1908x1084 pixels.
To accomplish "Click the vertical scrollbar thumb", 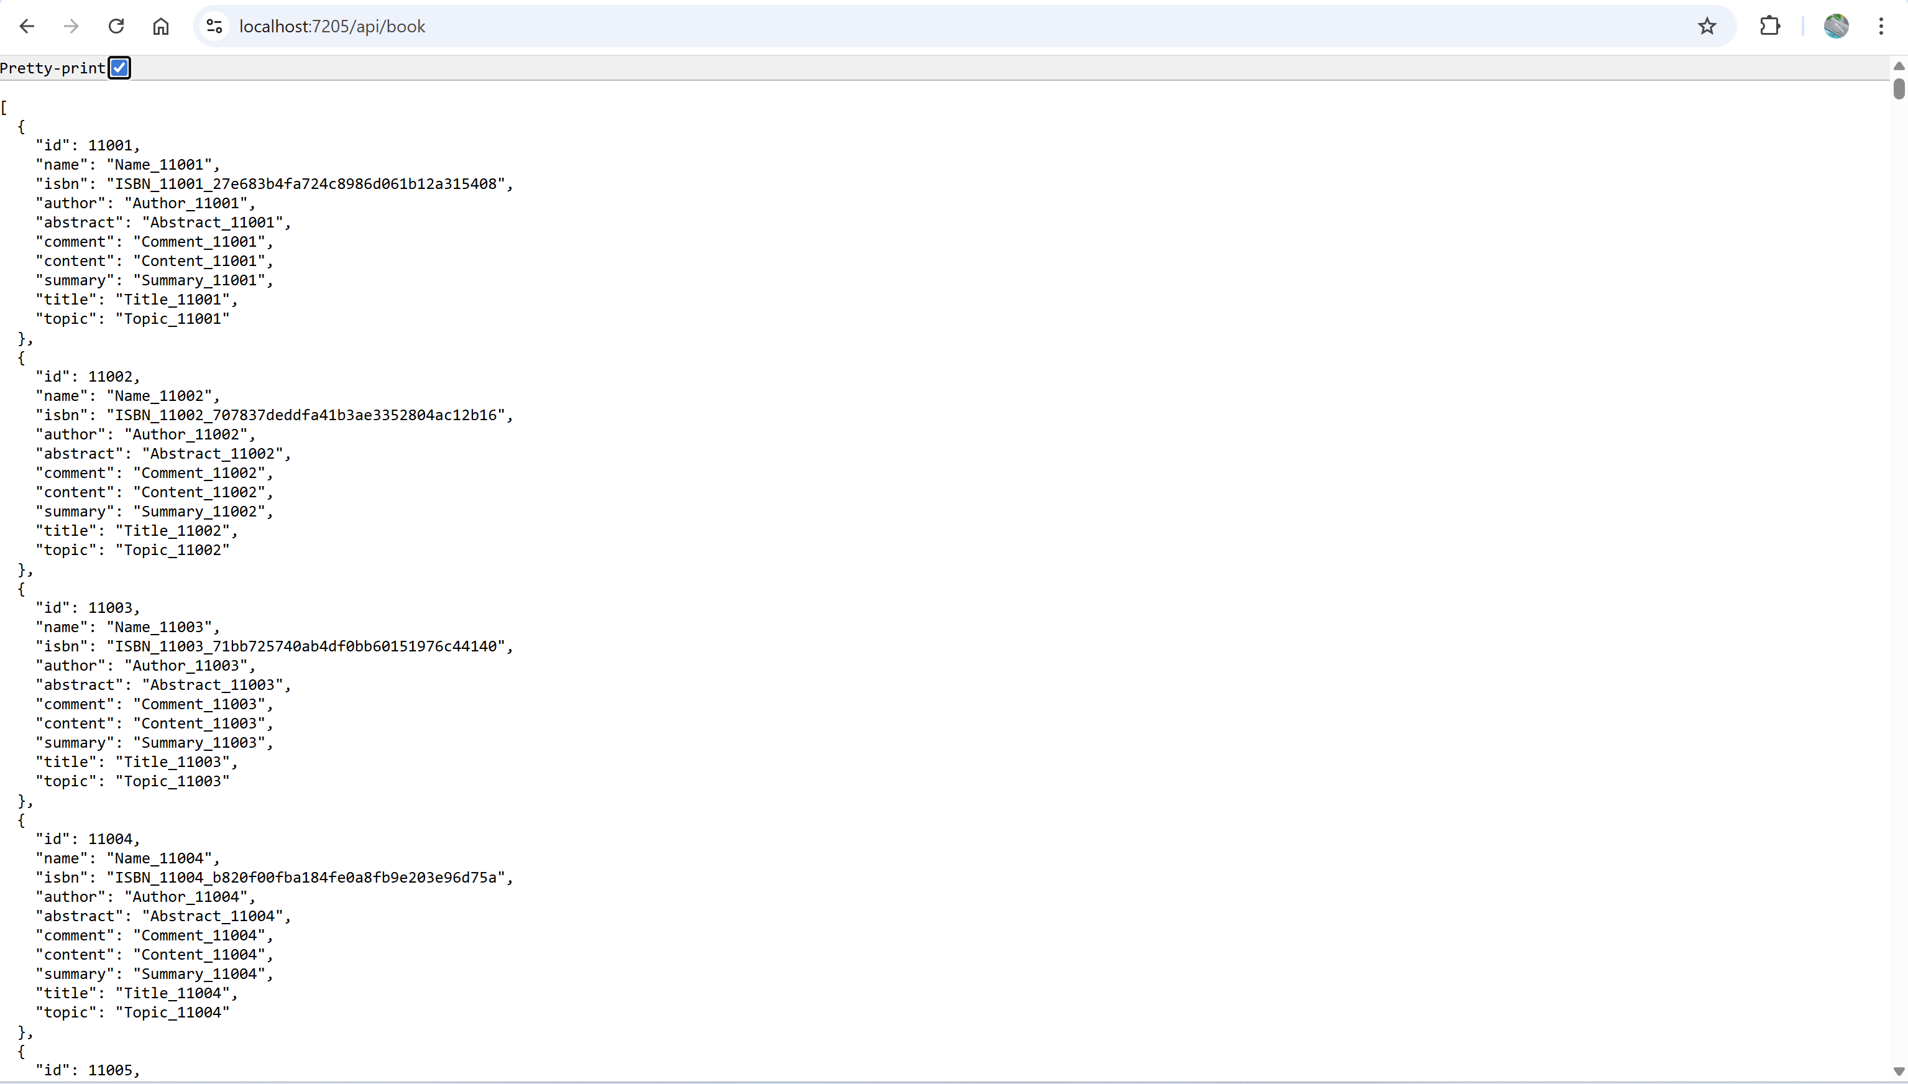I will 1899,89.
